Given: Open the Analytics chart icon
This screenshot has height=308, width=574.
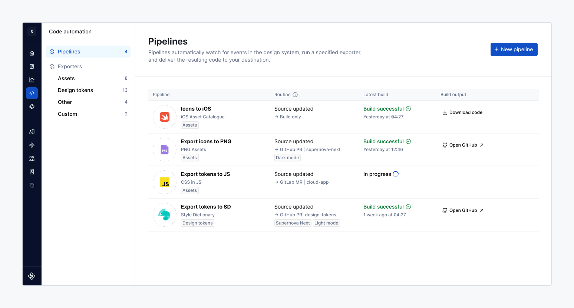Looking at the screenshot, I should [x=32, y=80].
